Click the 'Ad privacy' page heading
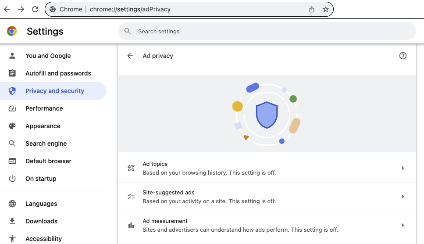The image size is (424, 244). pos(158,56)
